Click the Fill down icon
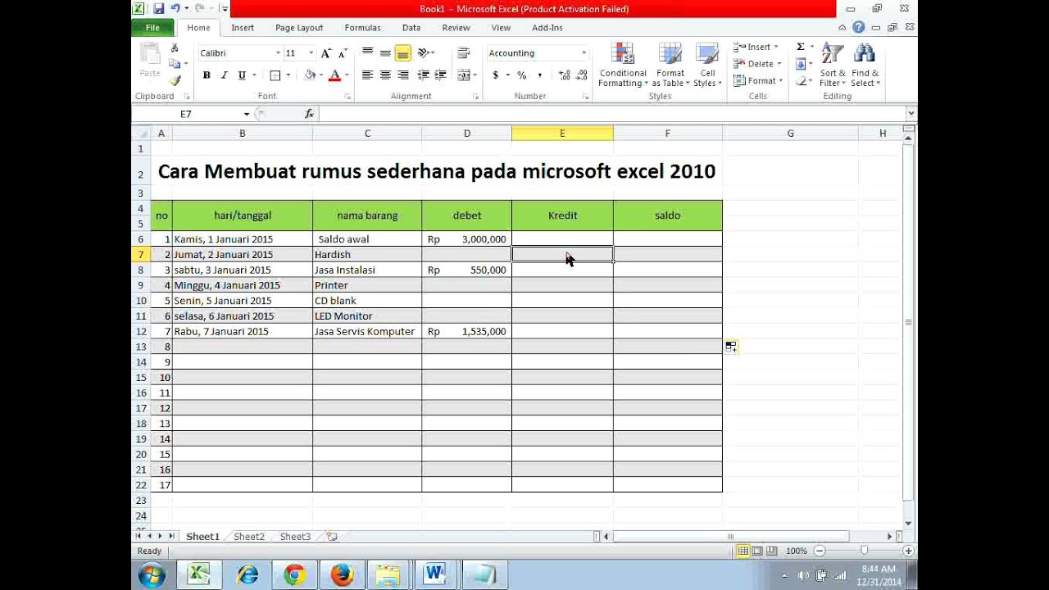The width and height of the screenshot is (1049, 590). 801,64
